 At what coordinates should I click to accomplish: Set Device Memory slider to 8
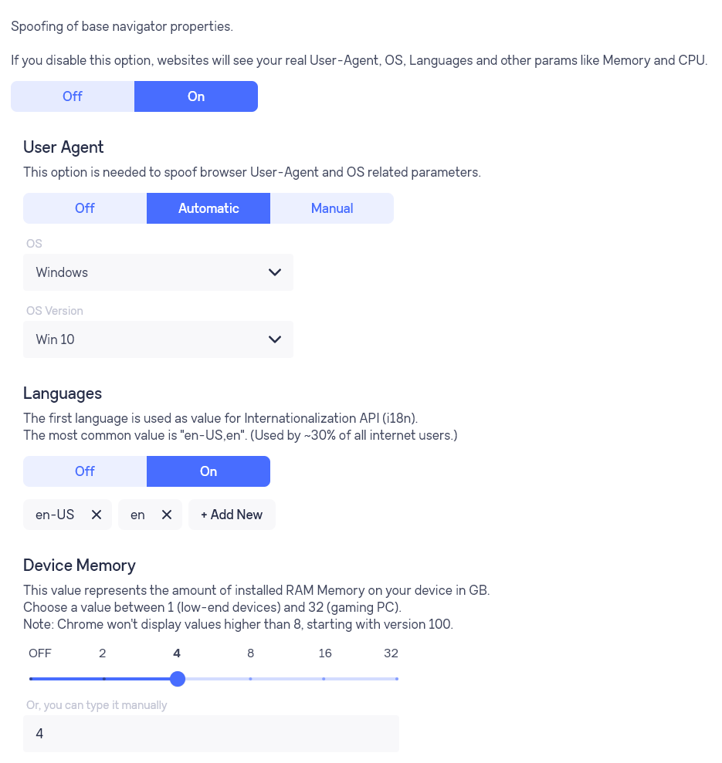tap(250, 679)
